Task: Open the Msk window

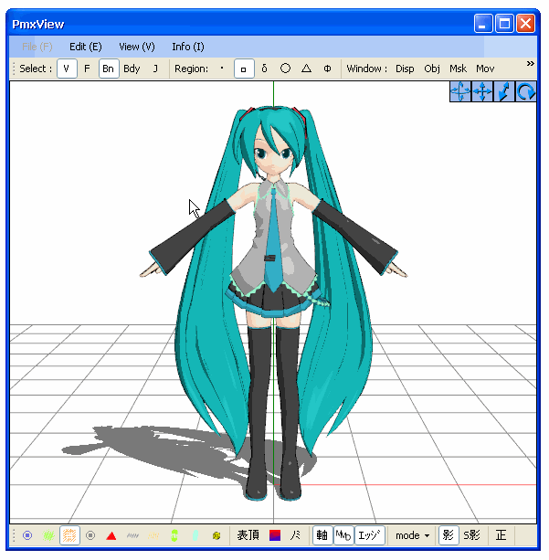Action: tap(458, 69)
